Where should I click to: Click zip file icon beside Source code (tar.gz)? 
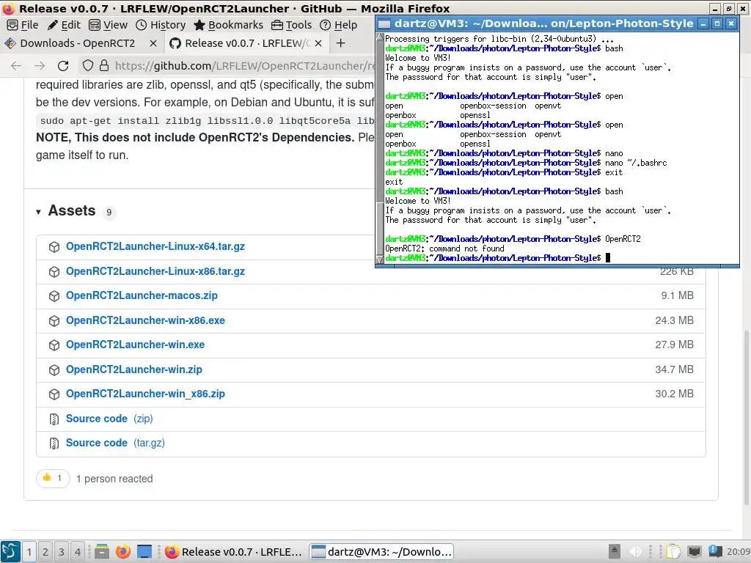[x=54, y=444]
